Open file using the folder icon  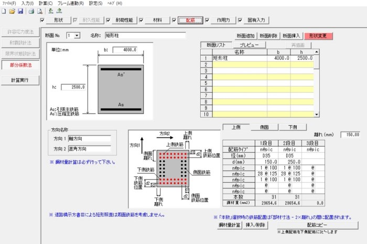12,11
